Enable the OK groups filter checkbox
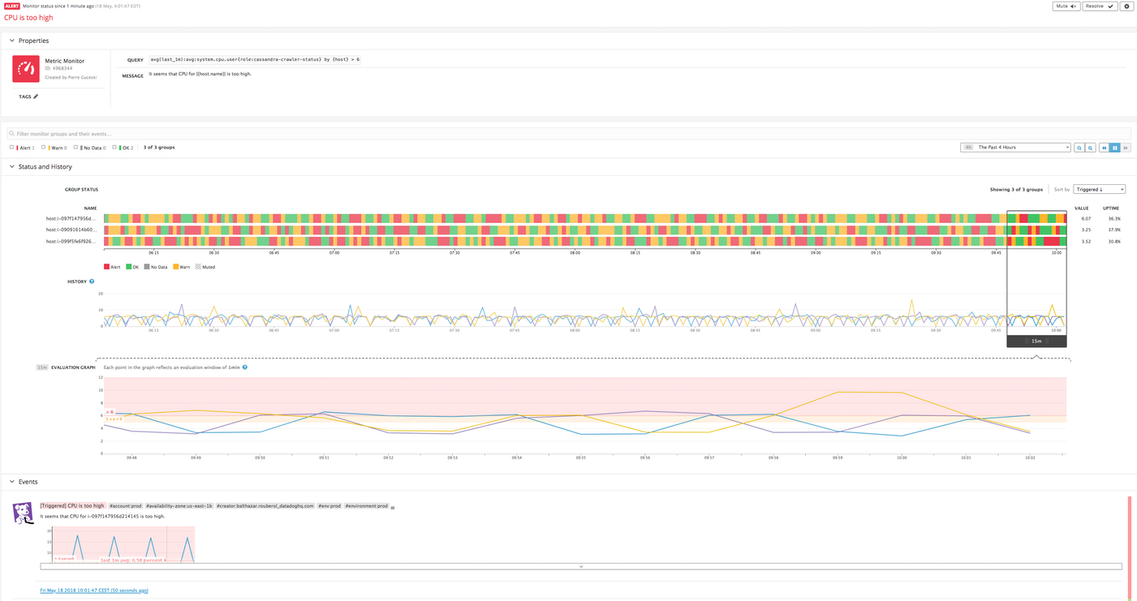 [114, 147]
